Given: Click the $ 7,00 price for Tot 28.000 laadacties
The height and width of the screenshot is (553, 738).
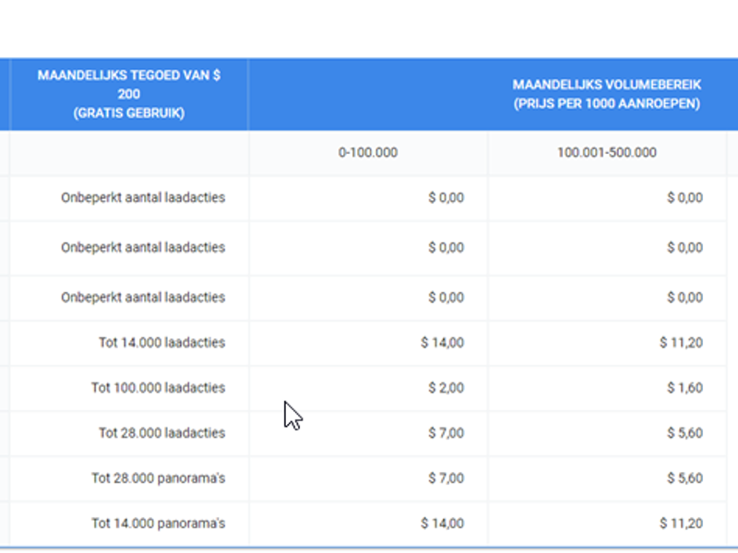Looking at the screenshot, I should tap(448, 432).
